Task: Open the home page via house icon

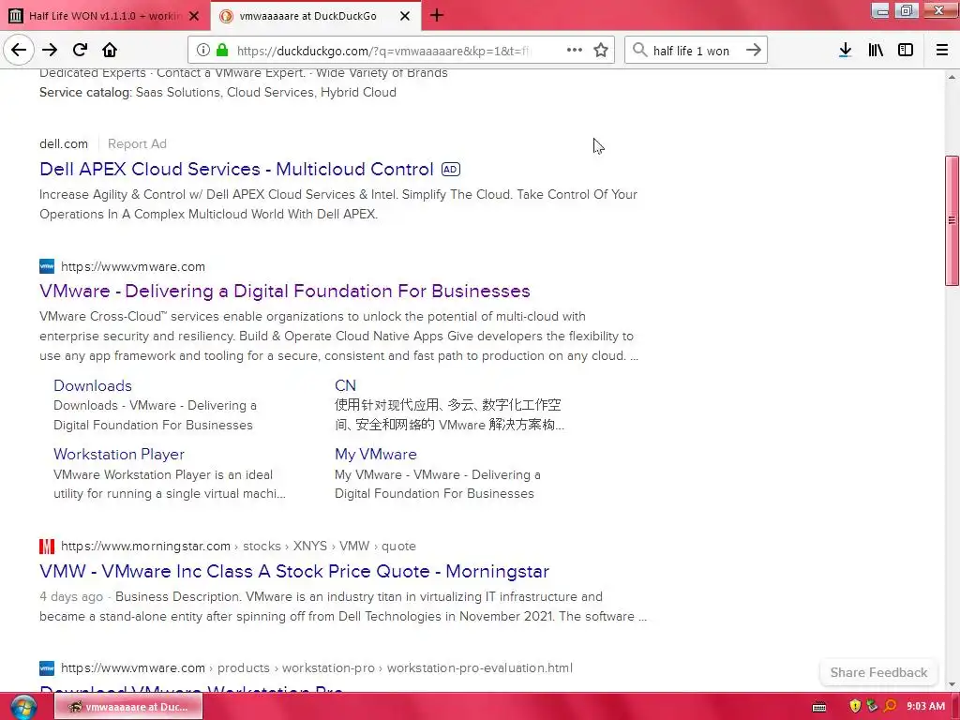Action: coord(110,51)
